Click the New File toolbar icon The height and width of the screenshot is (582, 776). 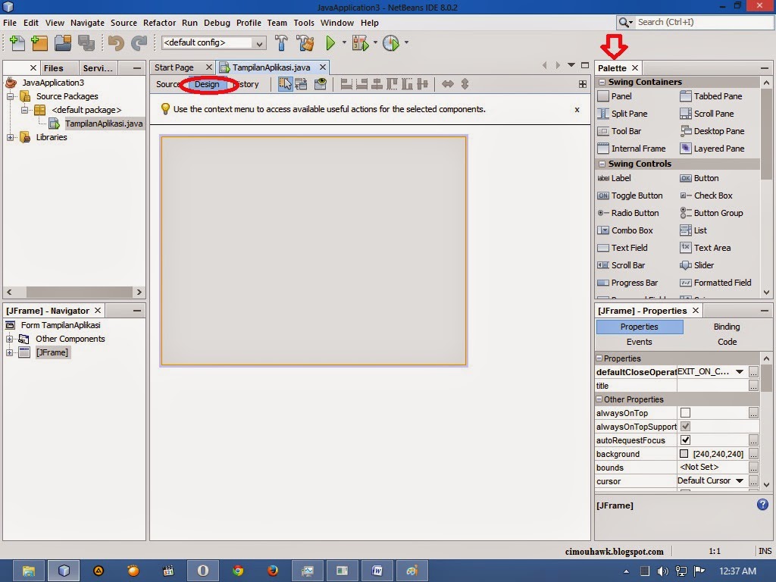(16, 43)
